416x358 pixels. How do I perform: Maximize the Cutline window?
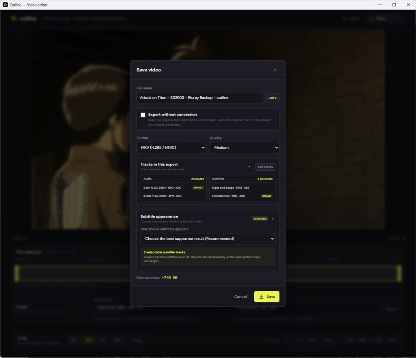tap(394, 5)
